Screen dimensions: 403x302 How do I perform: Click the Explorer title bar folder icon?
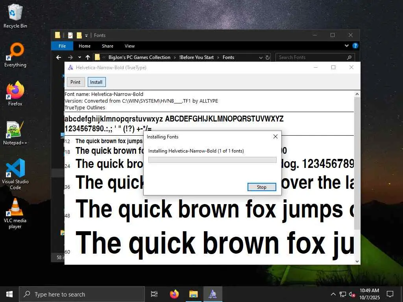(57, 35)
